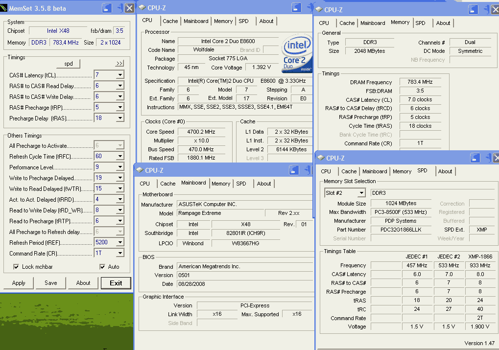Screen dimensions: 499x350
Task: Open the Command Rate (CR) dropdown in MemSet
Action: (120, 253)
